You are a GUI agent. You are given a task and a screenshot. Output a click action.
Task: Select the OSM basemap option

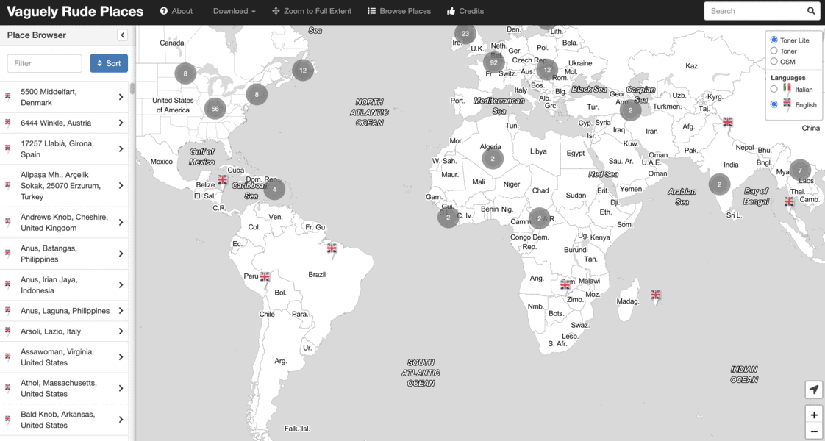[x=774, y=62]
